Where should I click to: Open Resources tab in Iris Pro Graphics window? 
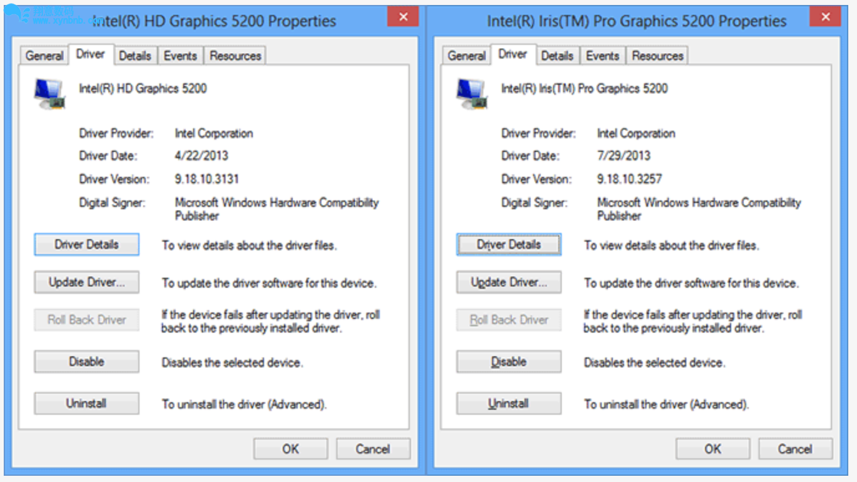click(x=658, y=55)
